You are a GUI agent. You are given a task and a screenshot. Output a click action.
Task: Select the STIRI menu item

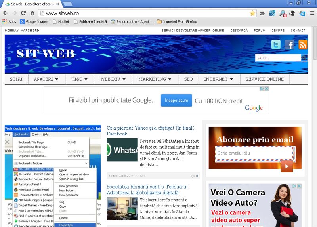tap(16, 79)
